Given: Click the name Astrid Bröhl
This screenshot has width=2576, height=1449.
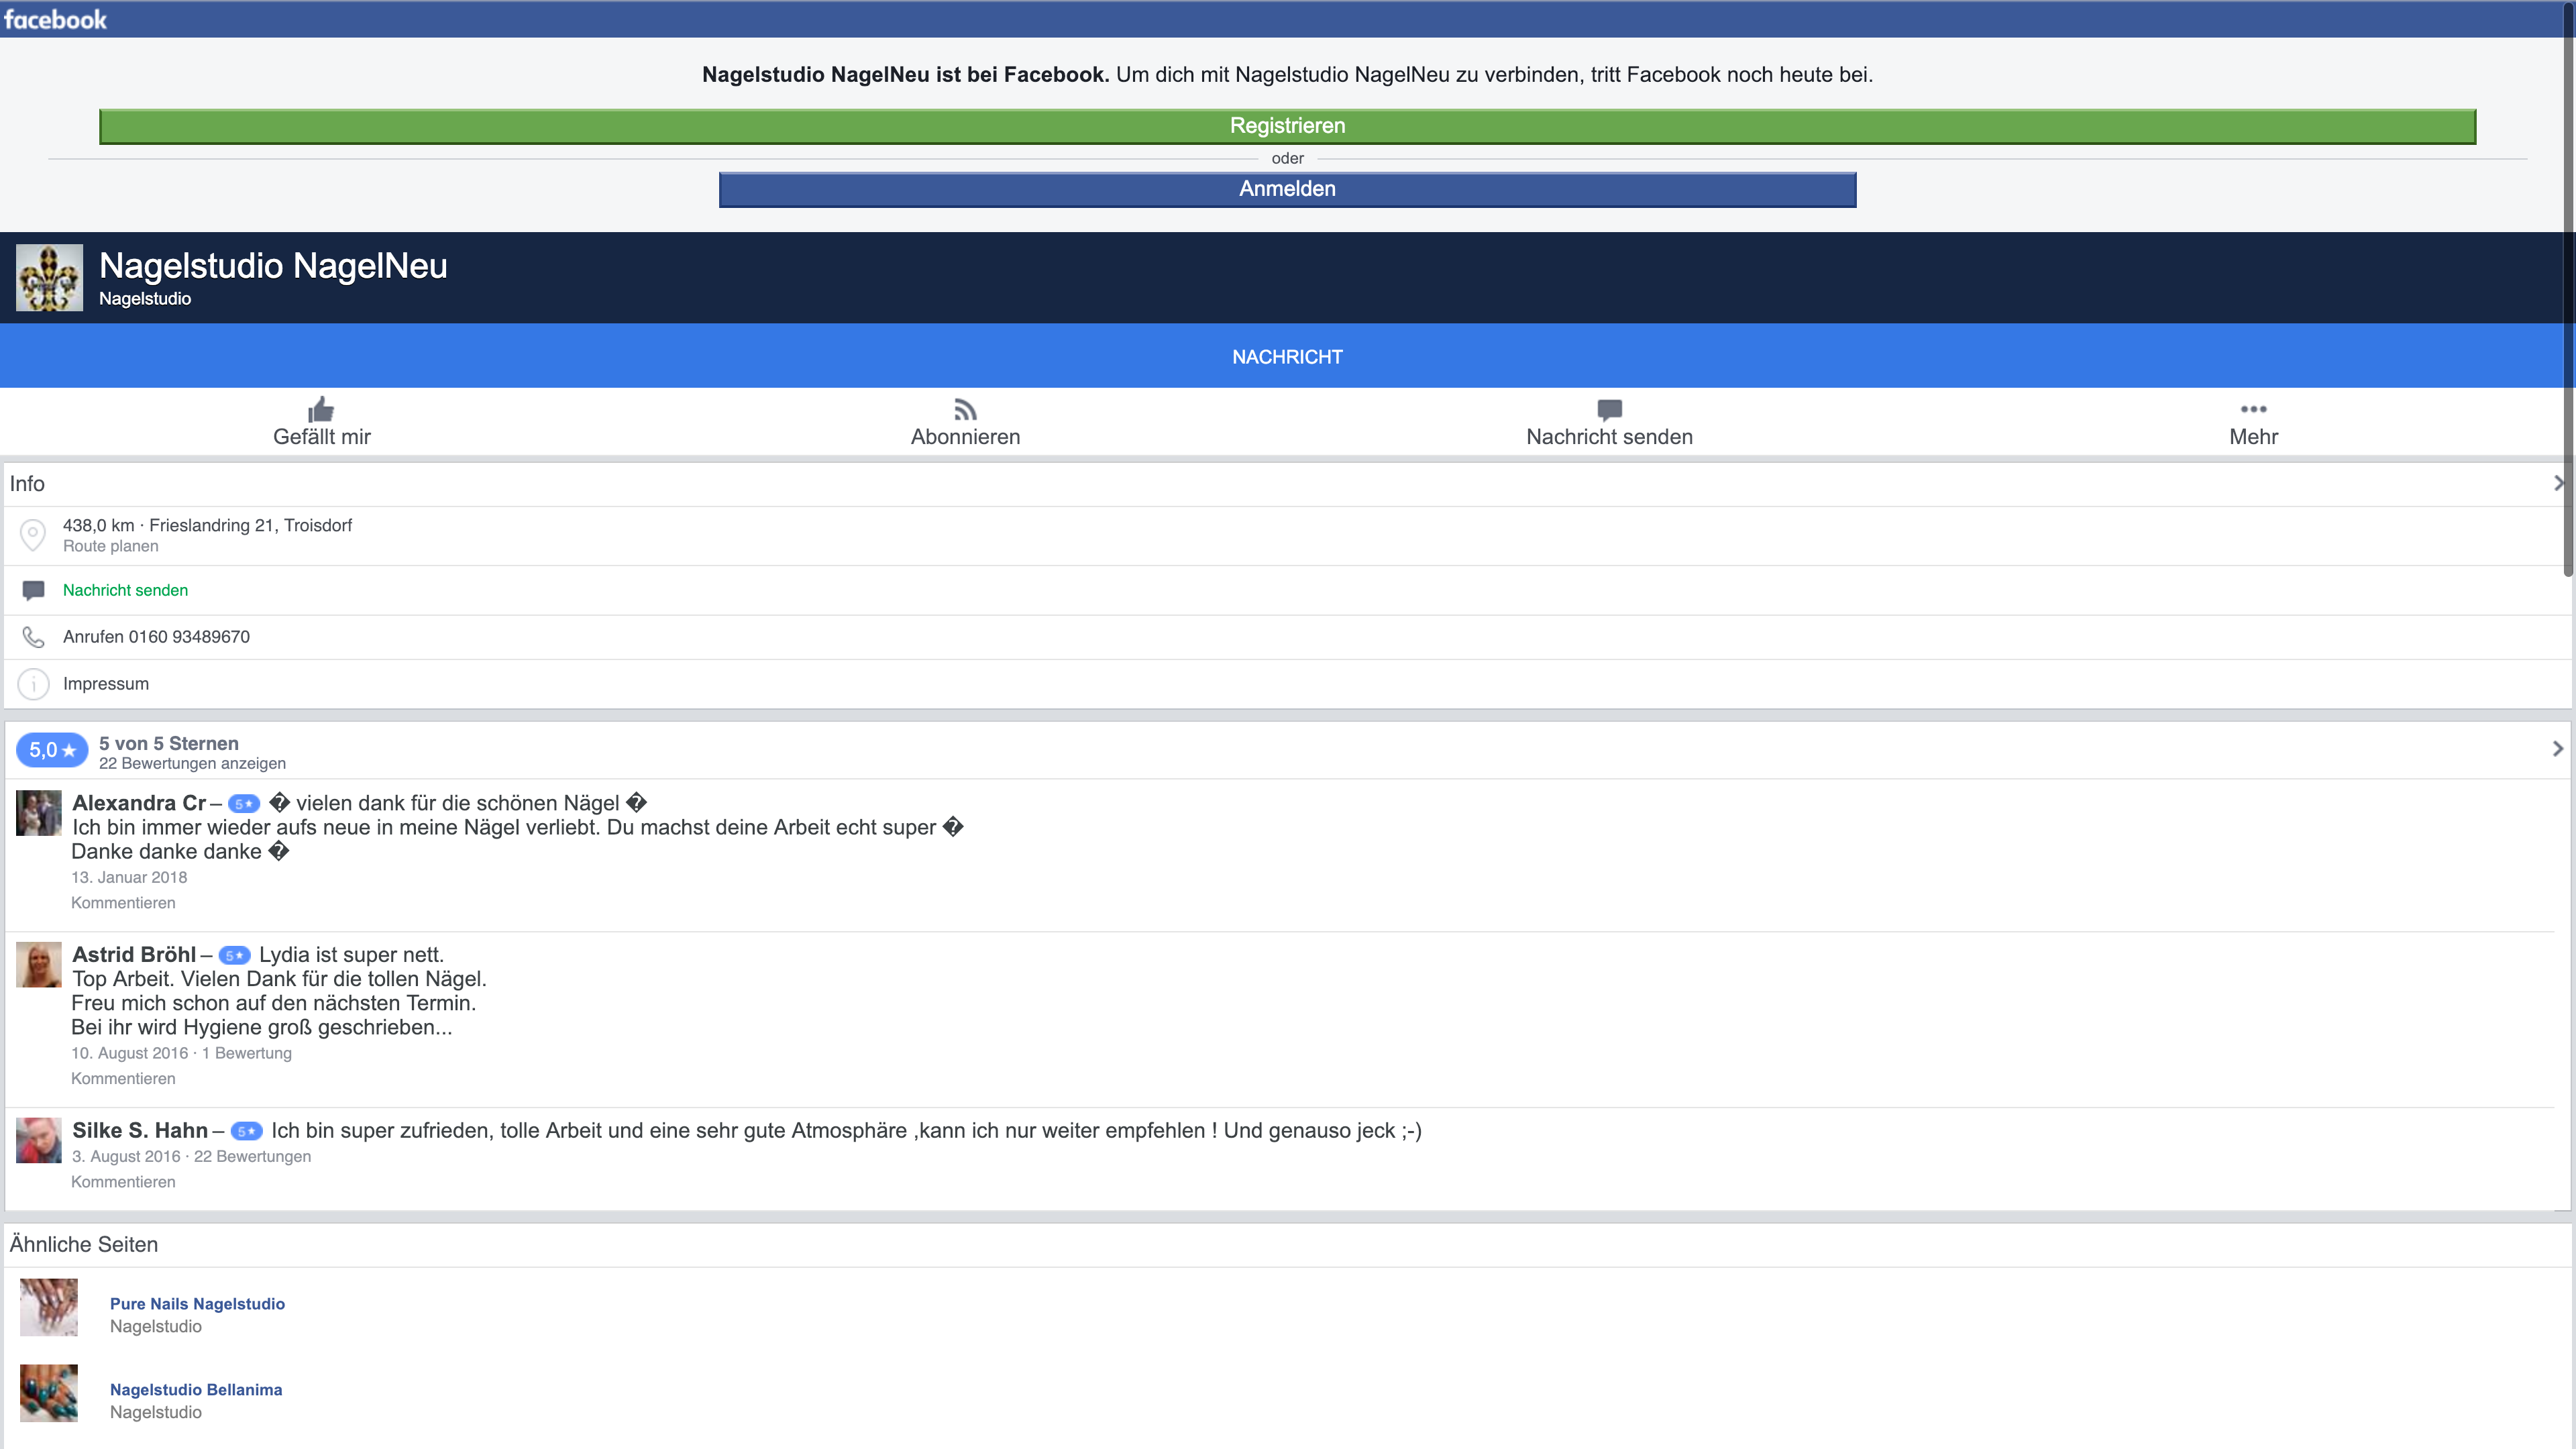Looking at the screenshot, I should [134, 955].
